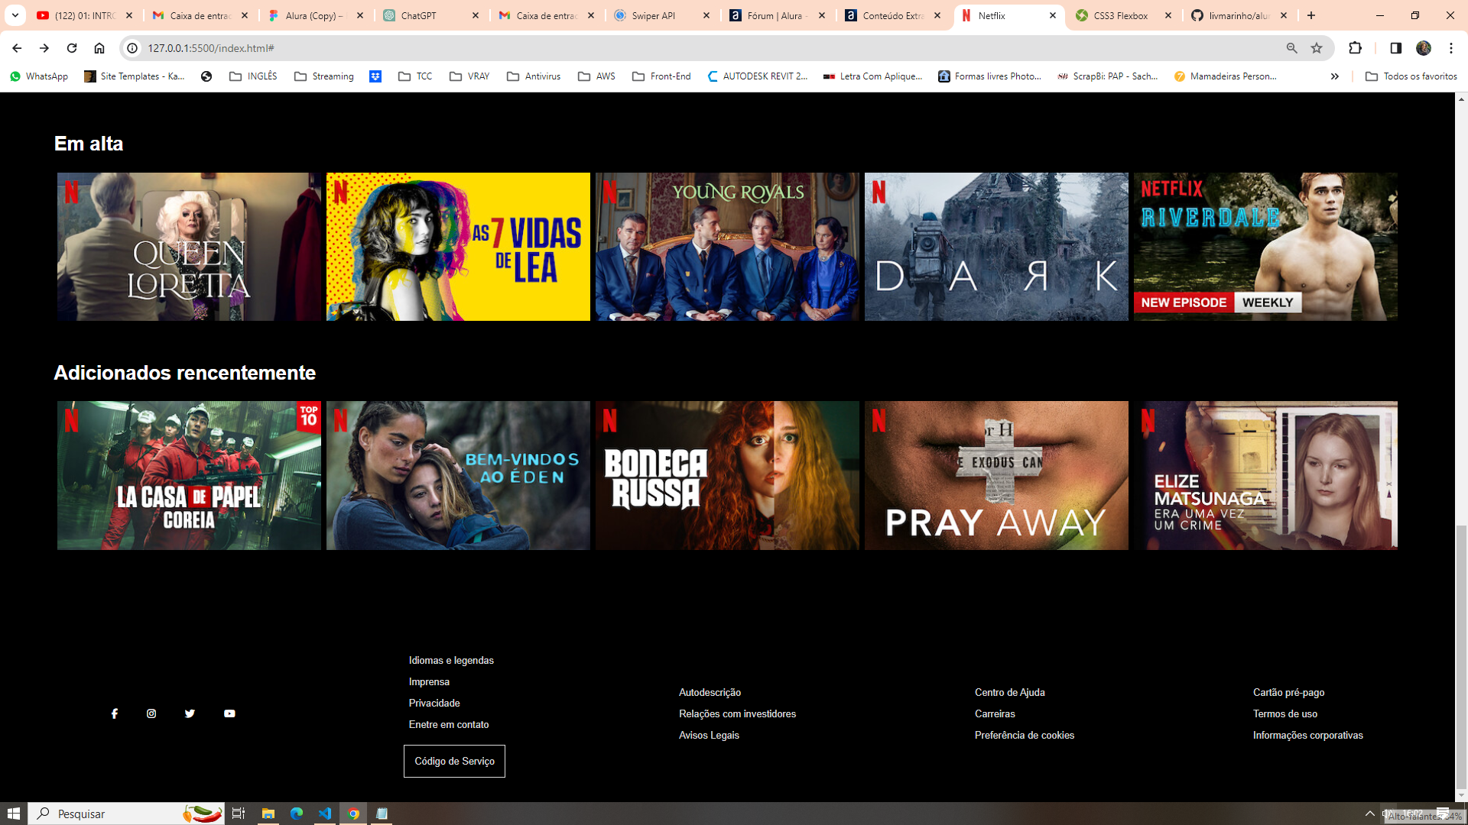View site information icon in address bar
The height and width of the screenshot is (825, 1468).
coord(132,48)
